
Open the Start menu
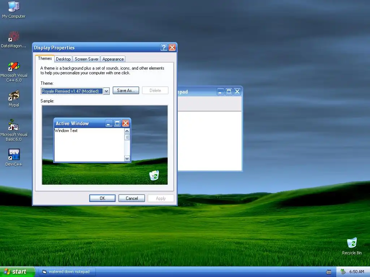point(17,272)
